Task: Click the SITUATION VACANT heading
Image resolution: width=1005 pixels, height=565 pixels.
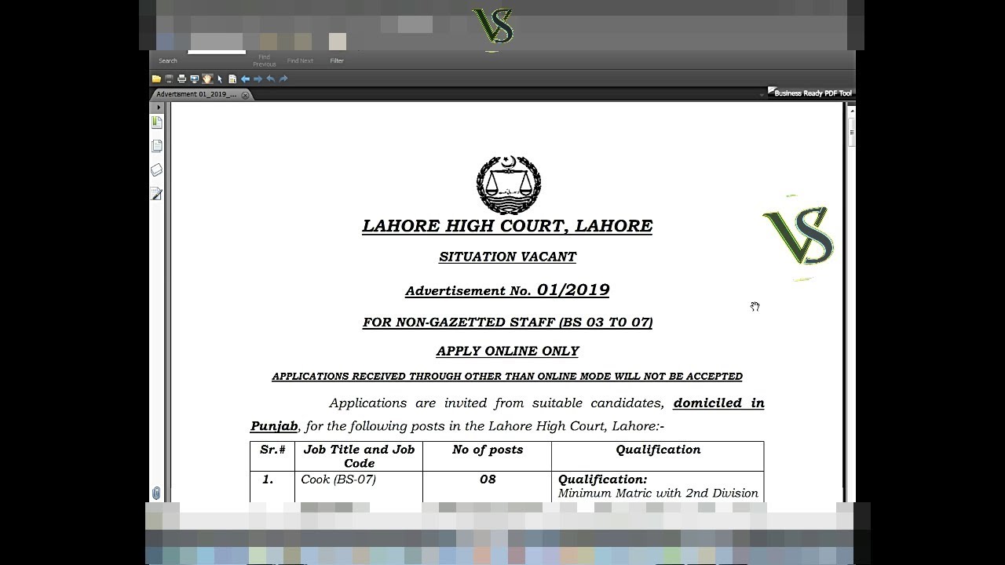Action: 507,257
